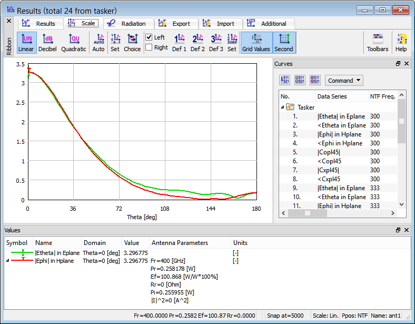Click the Data Series column header

(x=341, y=96)
